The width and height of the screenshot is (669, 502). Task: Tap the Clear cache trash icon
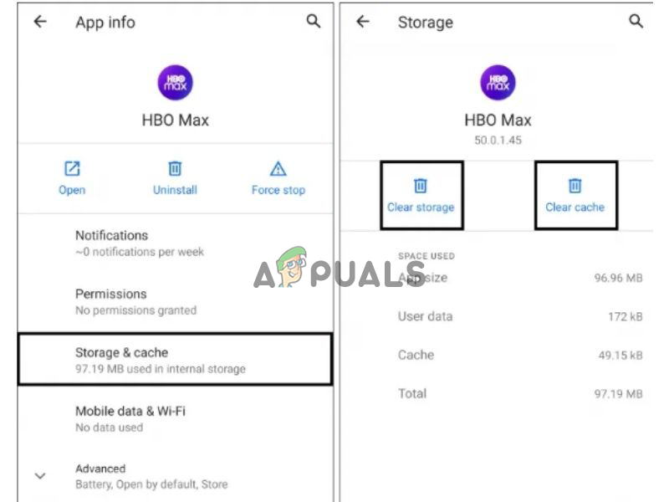coord(575,186)
